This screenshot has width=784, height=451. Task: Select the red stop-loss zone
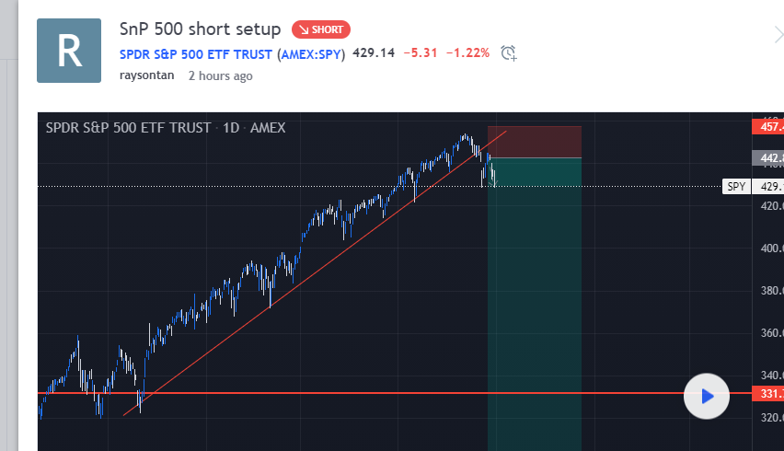coord(535,142)
